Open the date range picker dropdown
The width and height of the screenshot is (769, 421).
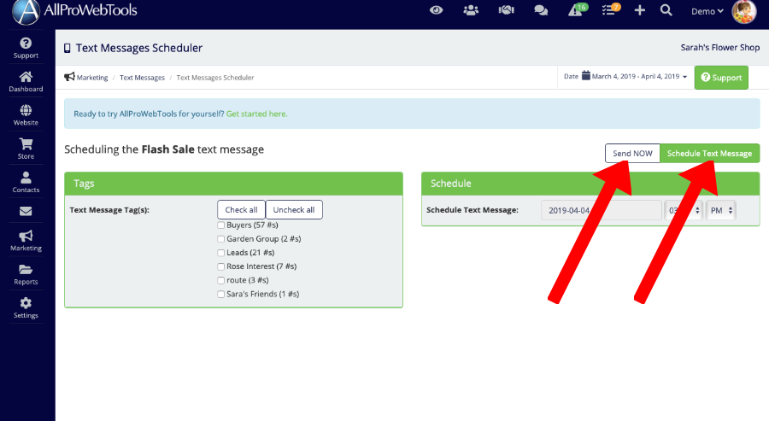[x=625, y=77]
